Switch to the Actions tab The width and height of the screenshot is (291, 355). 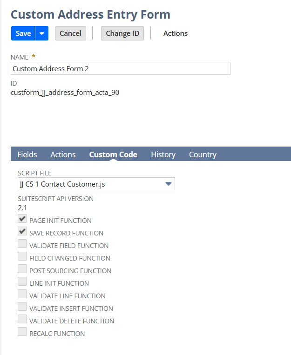pyautogui.click(x=63, y=154)
